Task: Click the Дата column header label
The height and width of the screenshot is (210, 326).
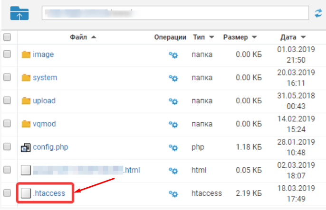Action: (x=288, y=37)
